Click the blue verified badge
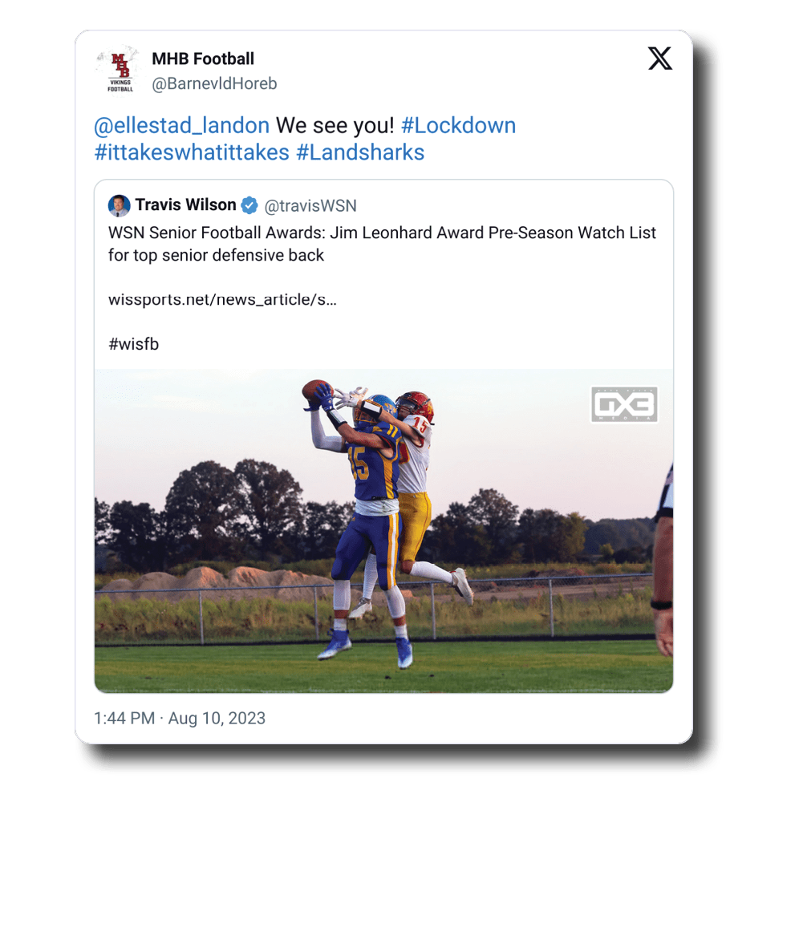Screen dimensions: 799x944 click(249, 206)
